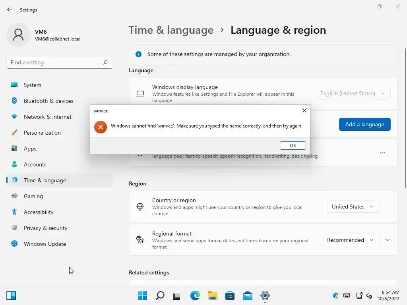Click the Apps icon in sidebar
This screenshot has width=407, height=305.
14,148
